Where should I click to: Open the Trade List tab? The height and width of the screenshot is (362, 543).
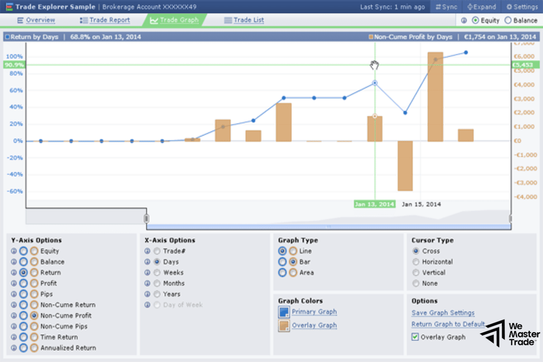point(248,20)
